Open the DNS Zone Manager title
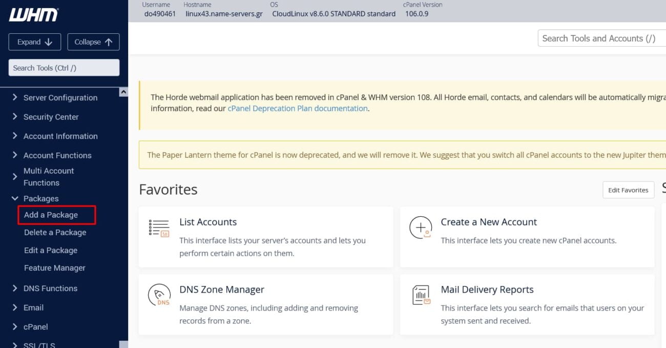This screenshot has height=348, width=666. click(222, 290)
